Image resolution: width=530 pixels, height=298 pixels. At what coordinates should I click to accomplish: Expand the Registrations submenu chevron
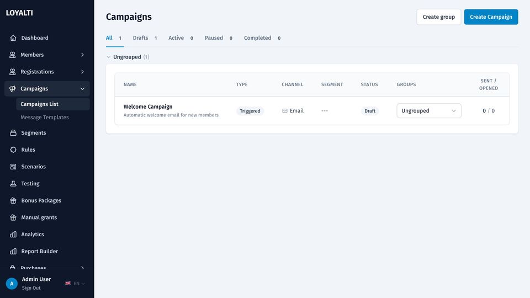pyautogui.click(x=82, y=72)
